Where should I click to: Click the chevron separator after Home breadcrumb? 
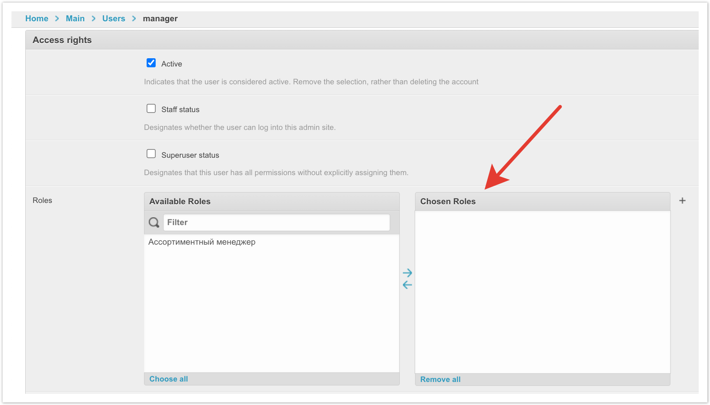57,19
